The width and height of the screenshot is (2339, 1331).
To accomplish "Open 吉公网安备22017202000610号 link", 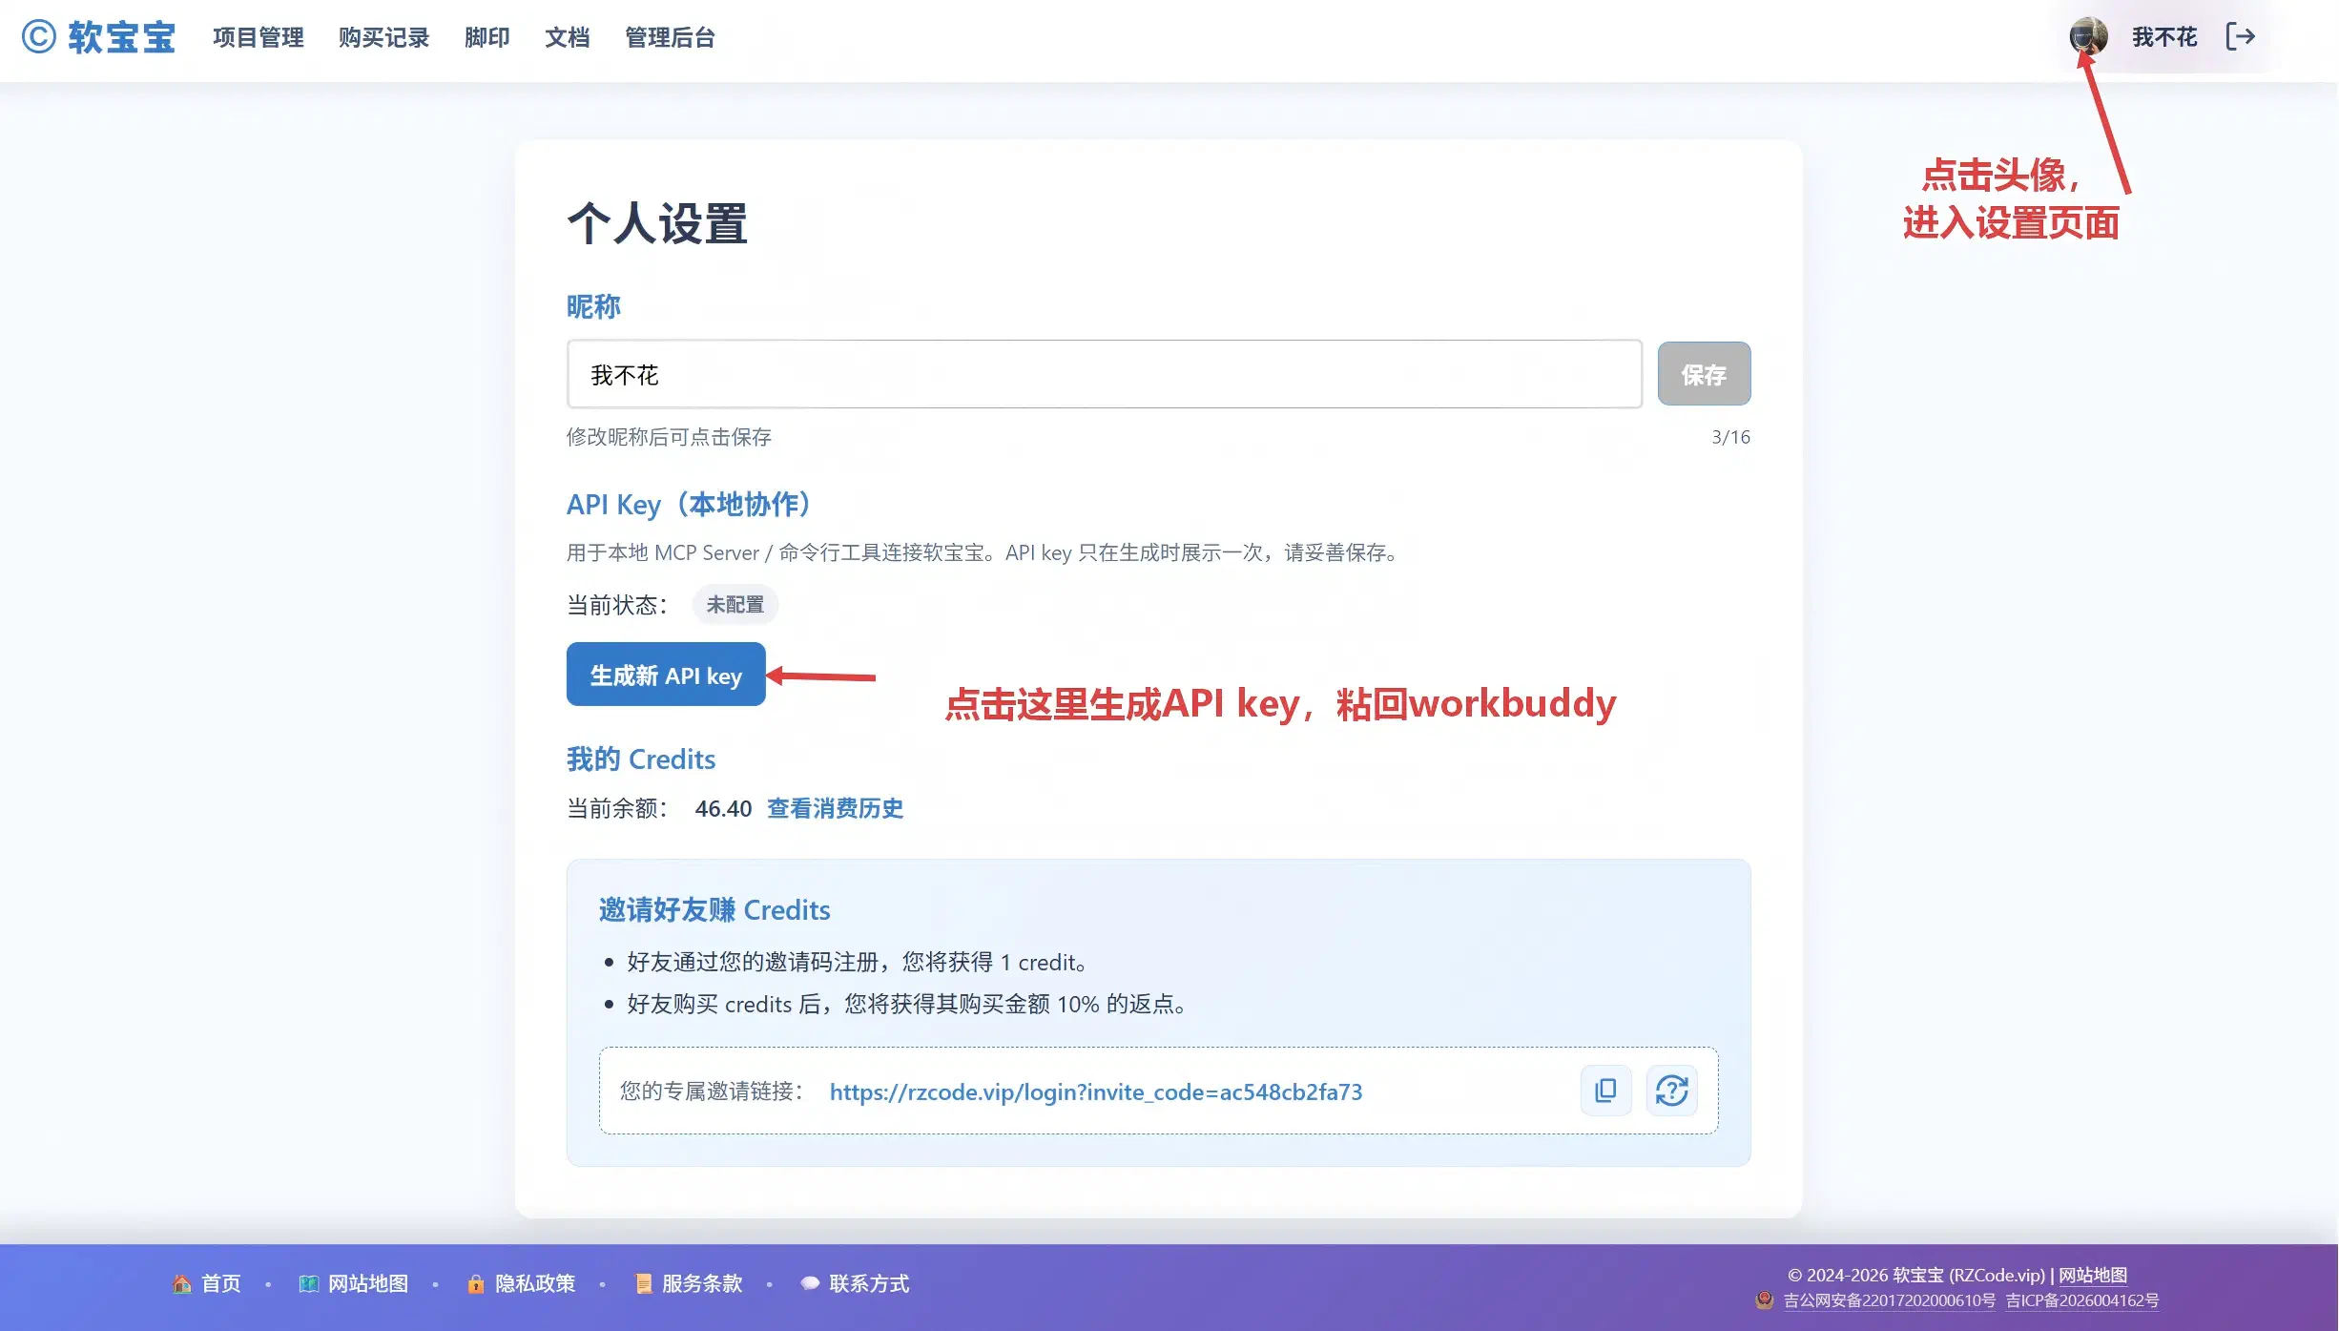I will point(1889,1300).
